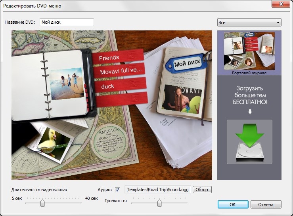
Task: Click the green download themes arrow icon
Action: tap(249, 142)
